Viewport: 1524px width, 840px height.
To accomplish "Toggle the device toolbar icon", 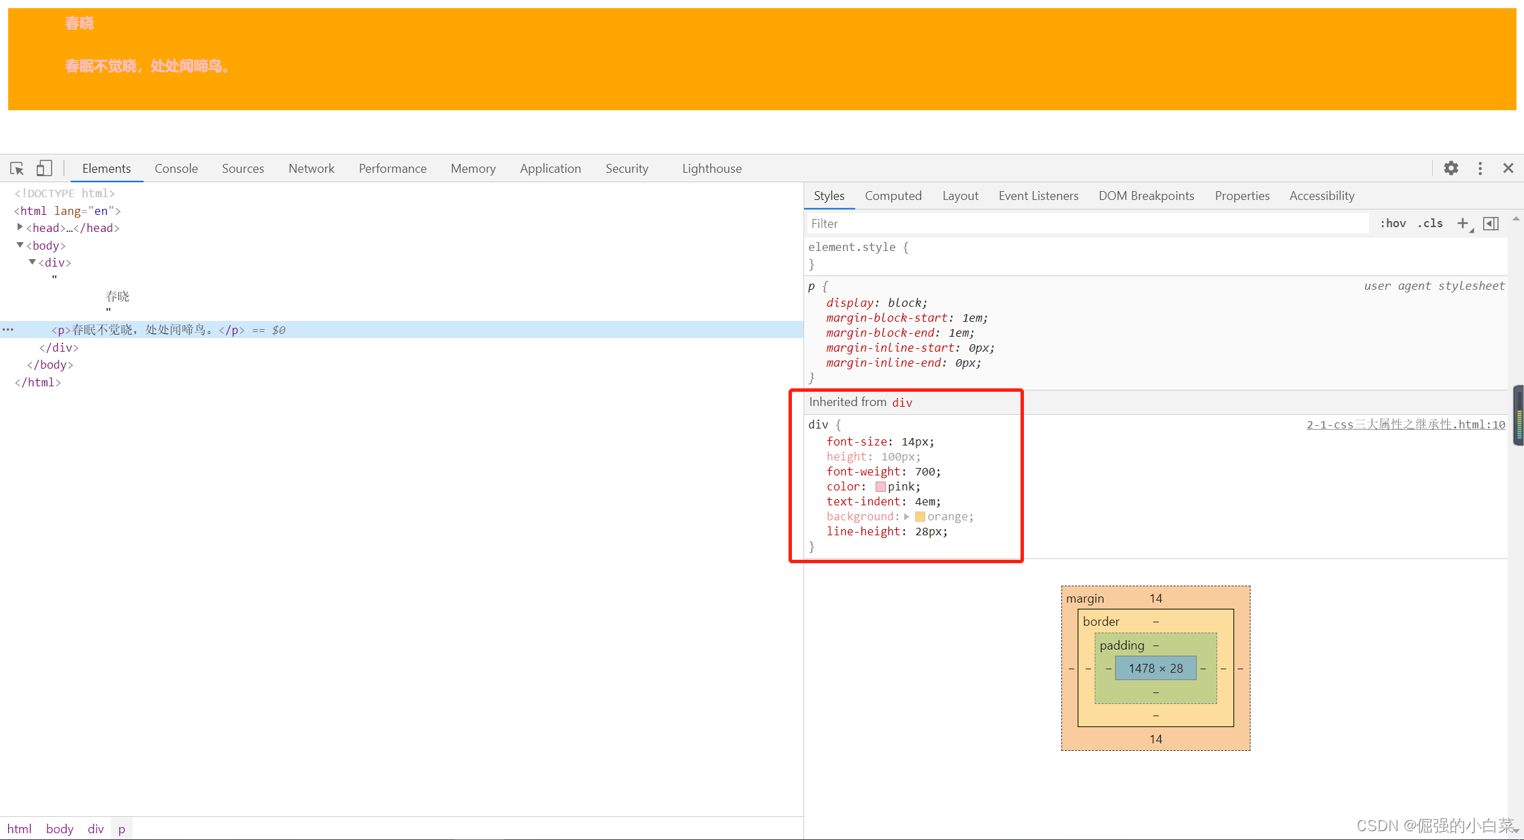I will (44, 169).
